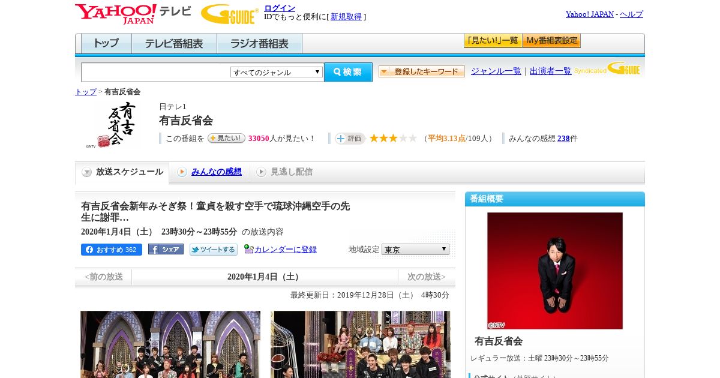Image resolution: width=720 pixels, height=378 pixels.
Task: Click the 日テレ1 channel label
Action: [x=173, y=107]
